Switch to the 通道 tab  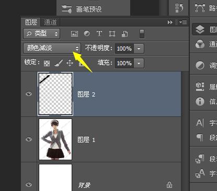point(50,22)
